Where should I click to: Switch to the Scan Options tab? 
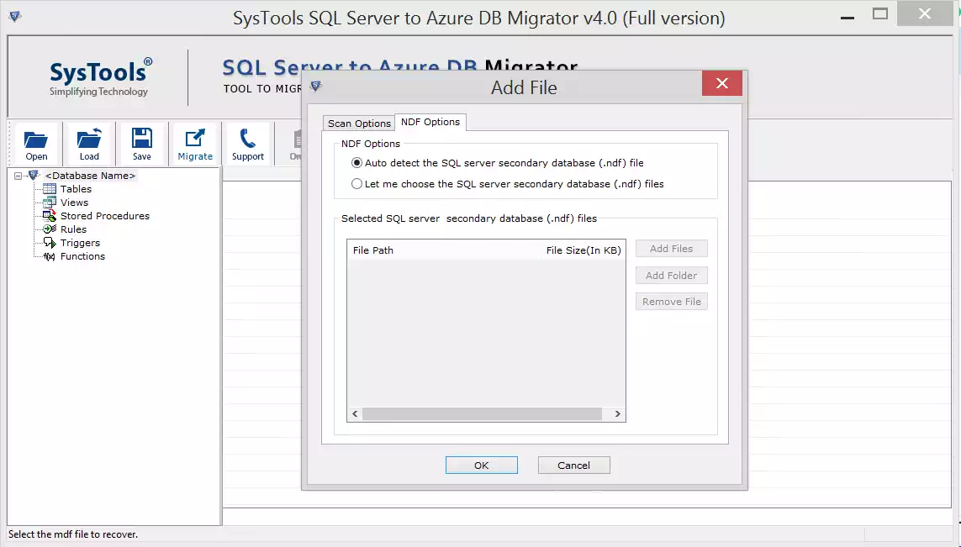coord(359,122)
